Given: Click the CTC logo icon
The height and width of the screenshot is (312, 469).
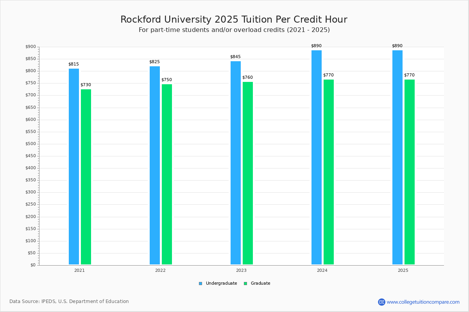Looking at the screenshot, I should (x=382, y=301).
